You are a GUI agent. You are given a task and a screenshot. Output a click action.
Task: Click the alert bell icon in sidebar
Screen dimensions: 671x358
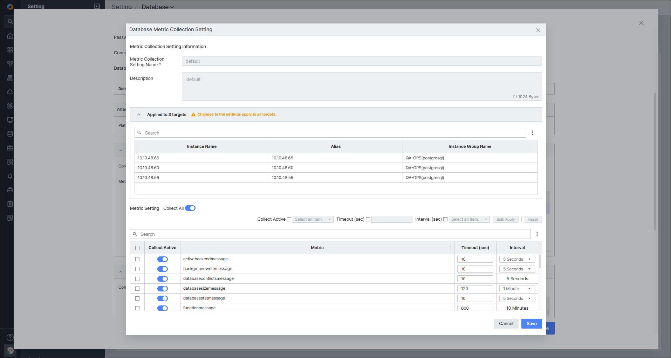point(10,176)
